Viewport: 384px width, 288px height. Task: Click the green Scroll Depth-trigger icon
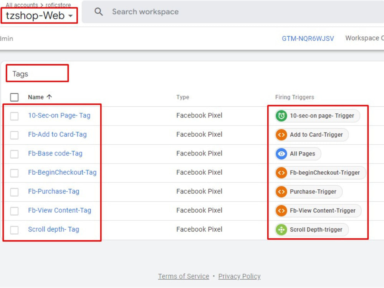pos(281,229)
